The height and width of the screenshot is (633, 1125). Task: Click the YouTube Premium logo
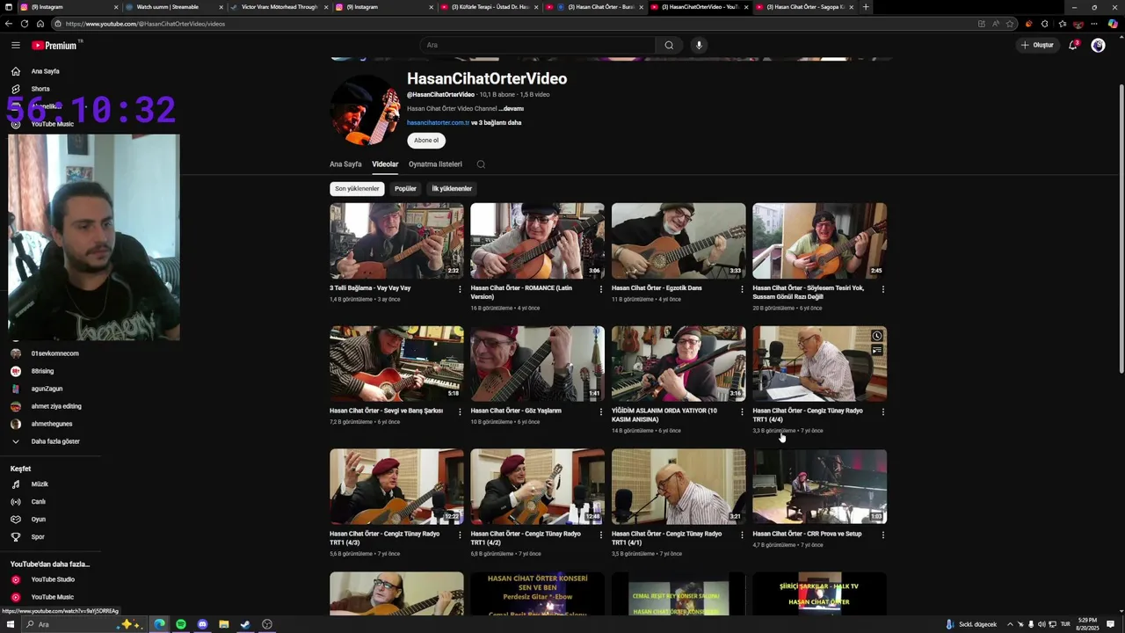point(54,45)
